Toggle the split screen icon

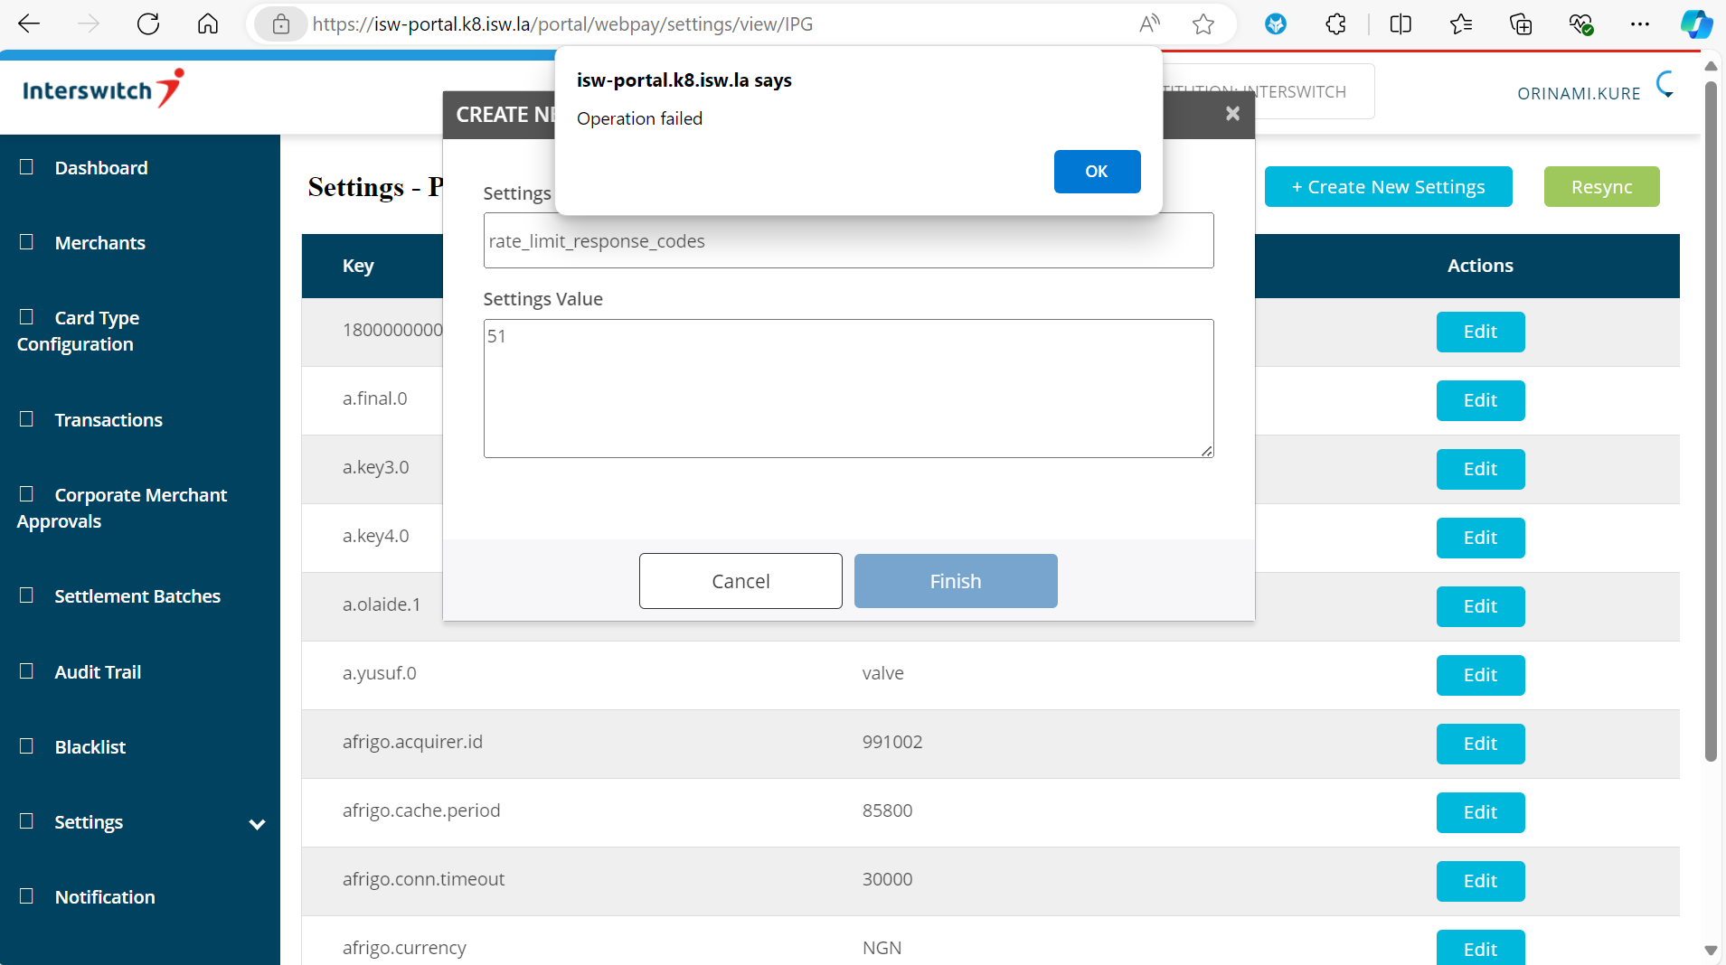pyautogui.click(x=1401, y=24)
